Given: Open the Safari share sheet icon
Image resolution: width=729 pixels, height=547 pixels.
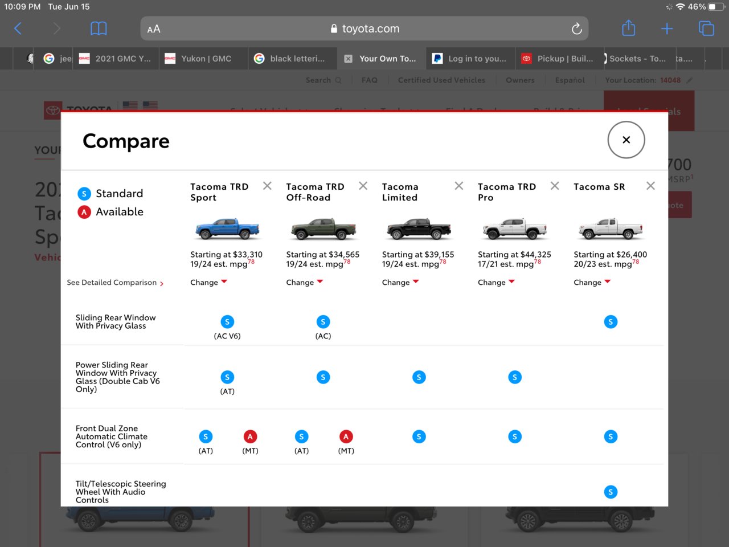Looking at the screenshot, I should tap(628, 28).
